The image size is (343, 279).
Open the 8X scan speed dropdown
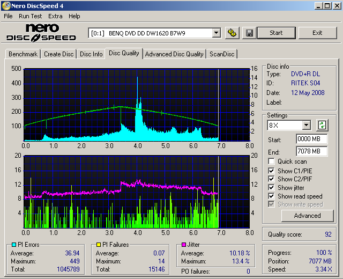(x=306, y=126)
